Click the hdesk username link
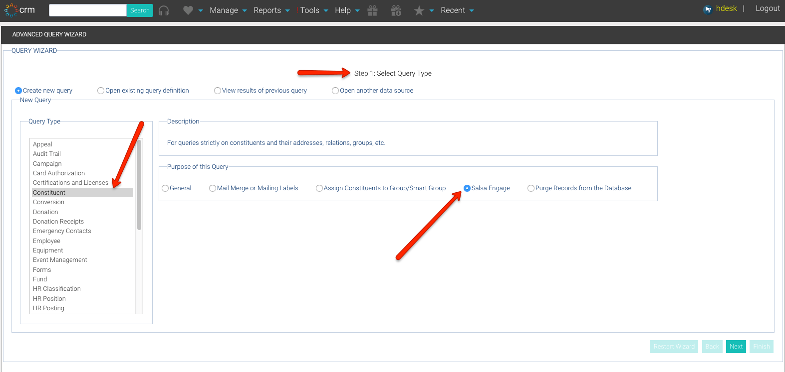The width and height of the screenshot is (785, 372). (726, 8)
